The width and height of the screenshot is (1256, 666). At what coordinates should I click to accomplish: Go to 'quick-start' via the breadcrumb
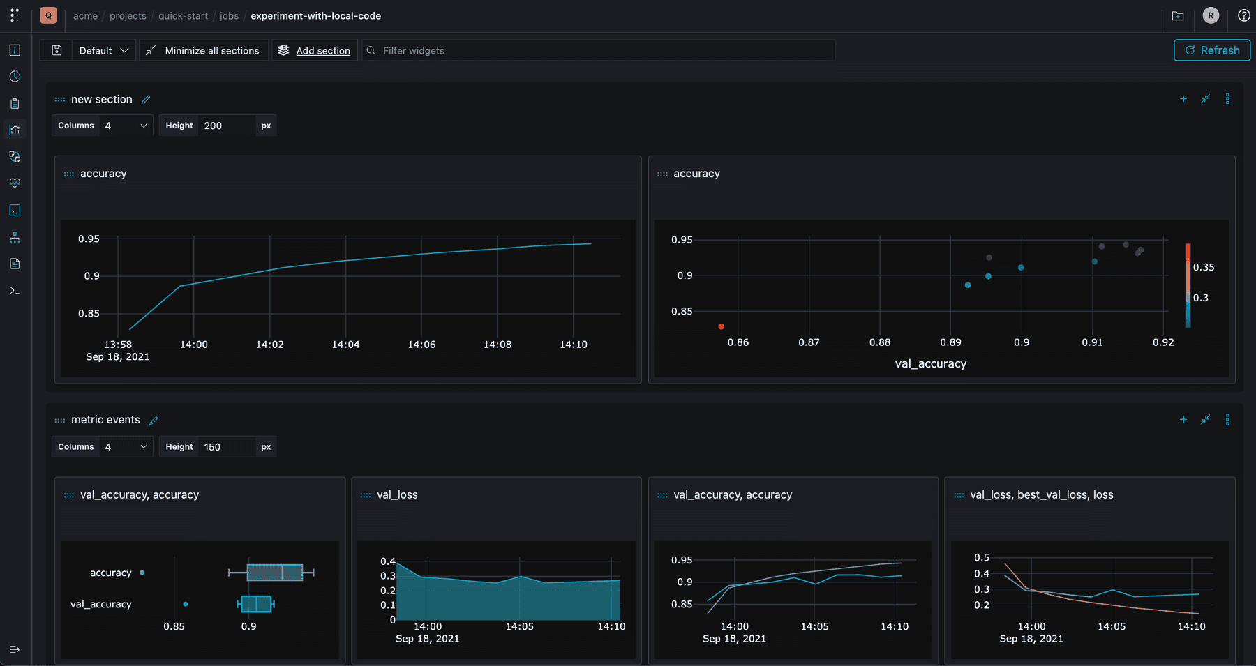point(183,15)
